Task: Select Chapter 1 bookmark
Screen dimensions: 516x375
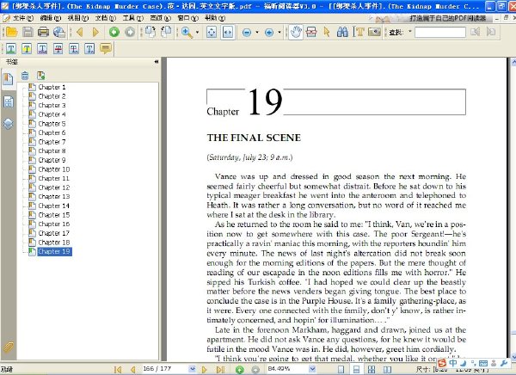Action: pyautogui.click(x=52, y=87)
